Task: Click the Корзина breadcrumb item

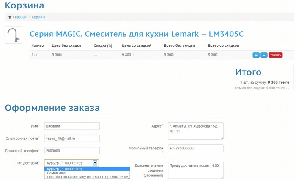Action: click(x=38, y=17)
